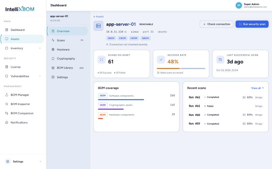Click the Vulnerabilities shield icon
This screenshot has width=272, height=169.
[6, 76]
